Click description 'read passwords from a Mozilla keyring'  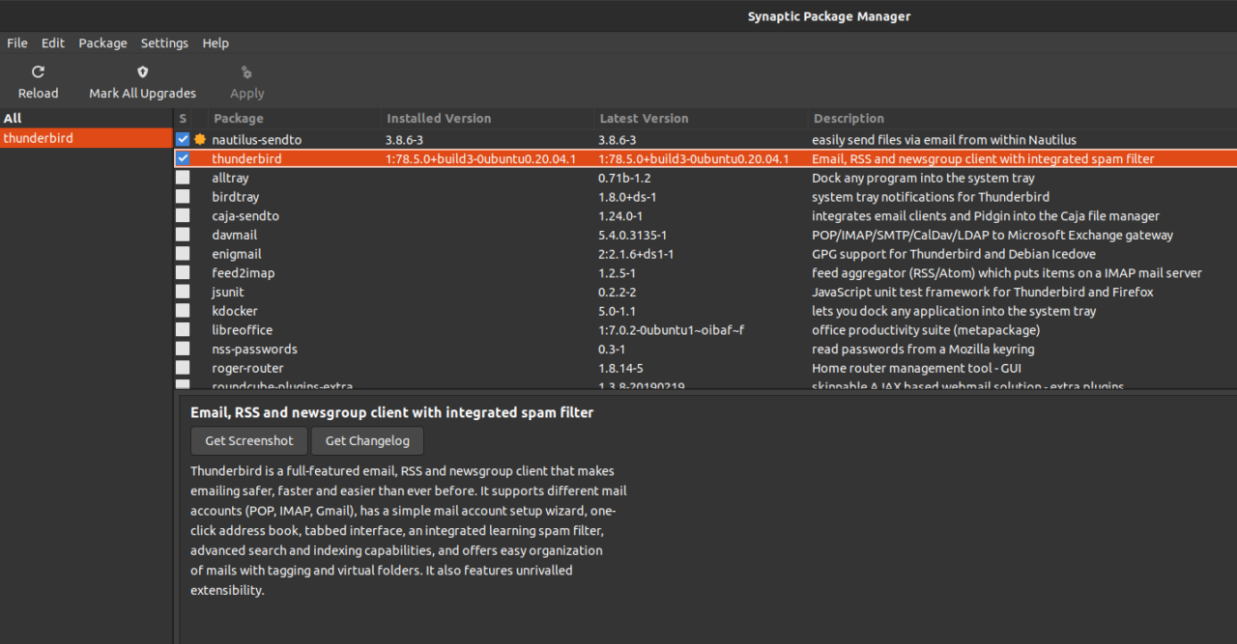tap(923, 349)
